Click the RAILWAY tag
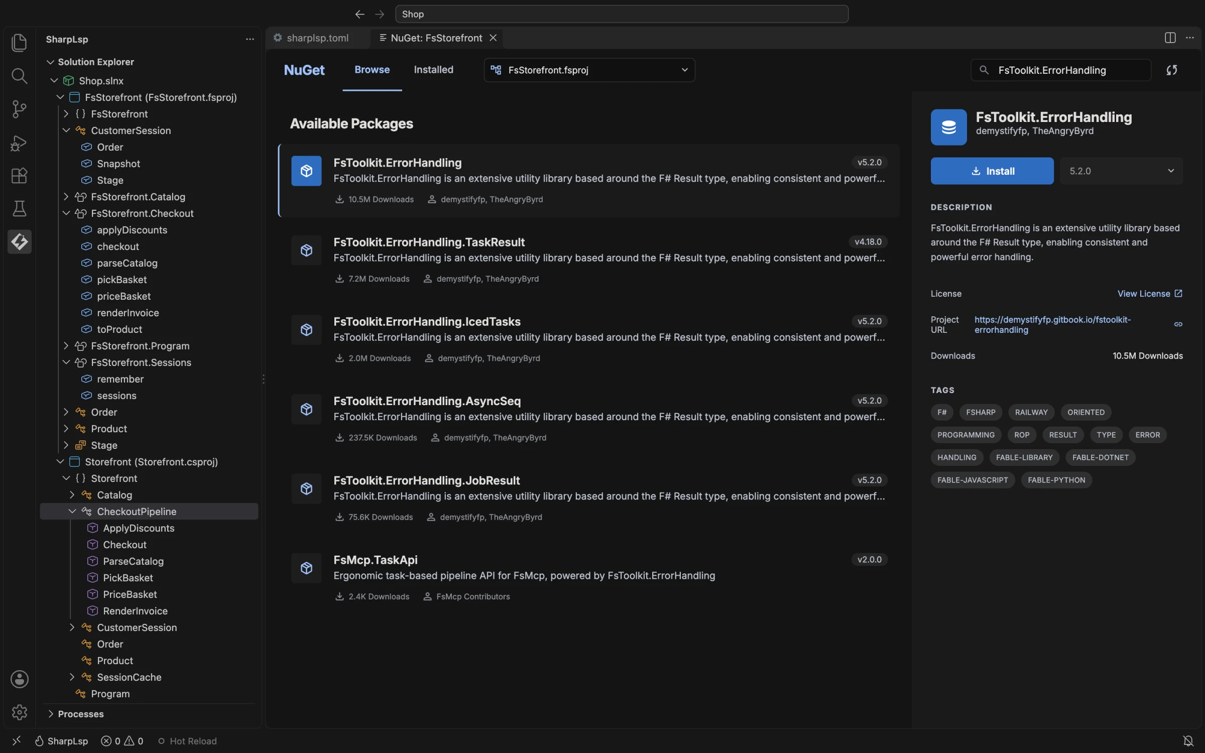 click(1031, 412)
